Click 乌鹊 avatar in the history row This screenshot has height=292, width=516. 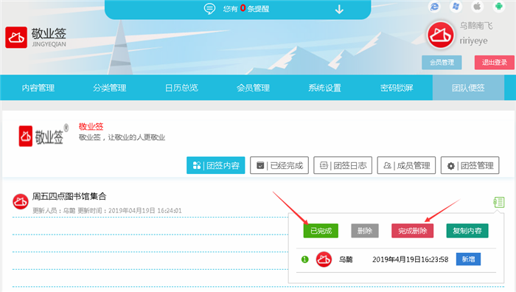[324, 260]
